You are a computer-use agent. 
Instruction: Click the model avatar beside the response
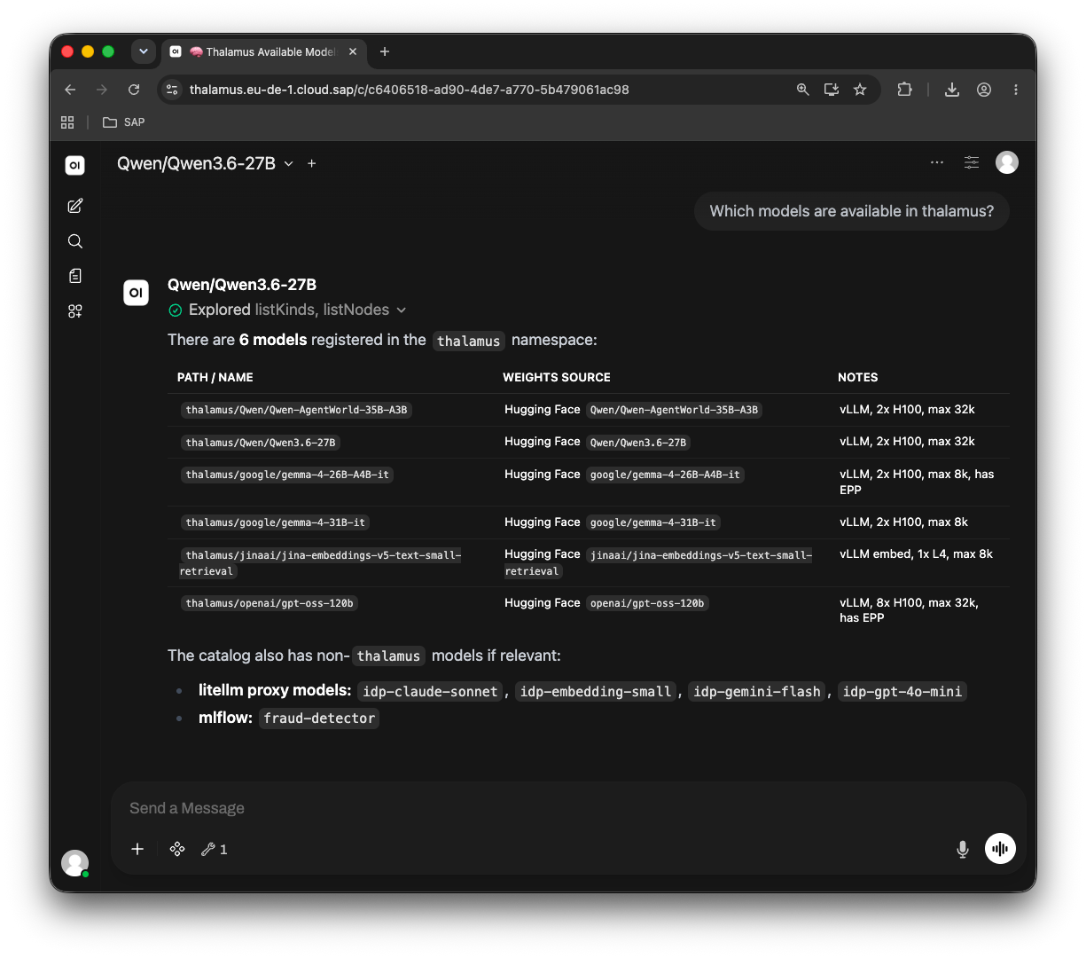136,292
